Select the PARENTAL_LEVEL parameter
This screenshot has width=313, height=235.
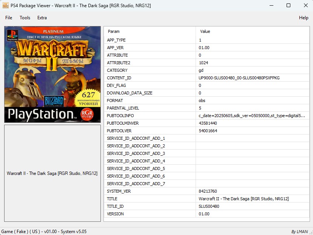123,108
